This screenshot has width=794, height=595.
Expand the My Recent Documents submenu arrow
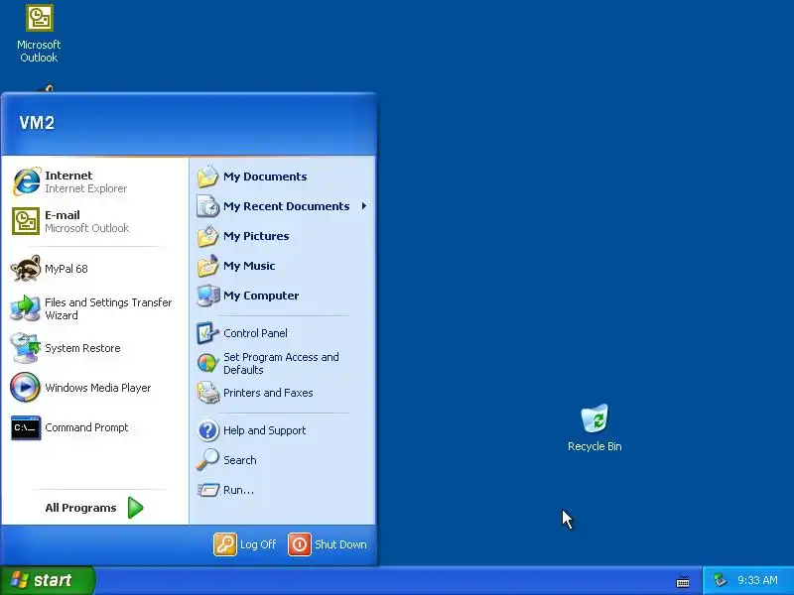[364, 206]
